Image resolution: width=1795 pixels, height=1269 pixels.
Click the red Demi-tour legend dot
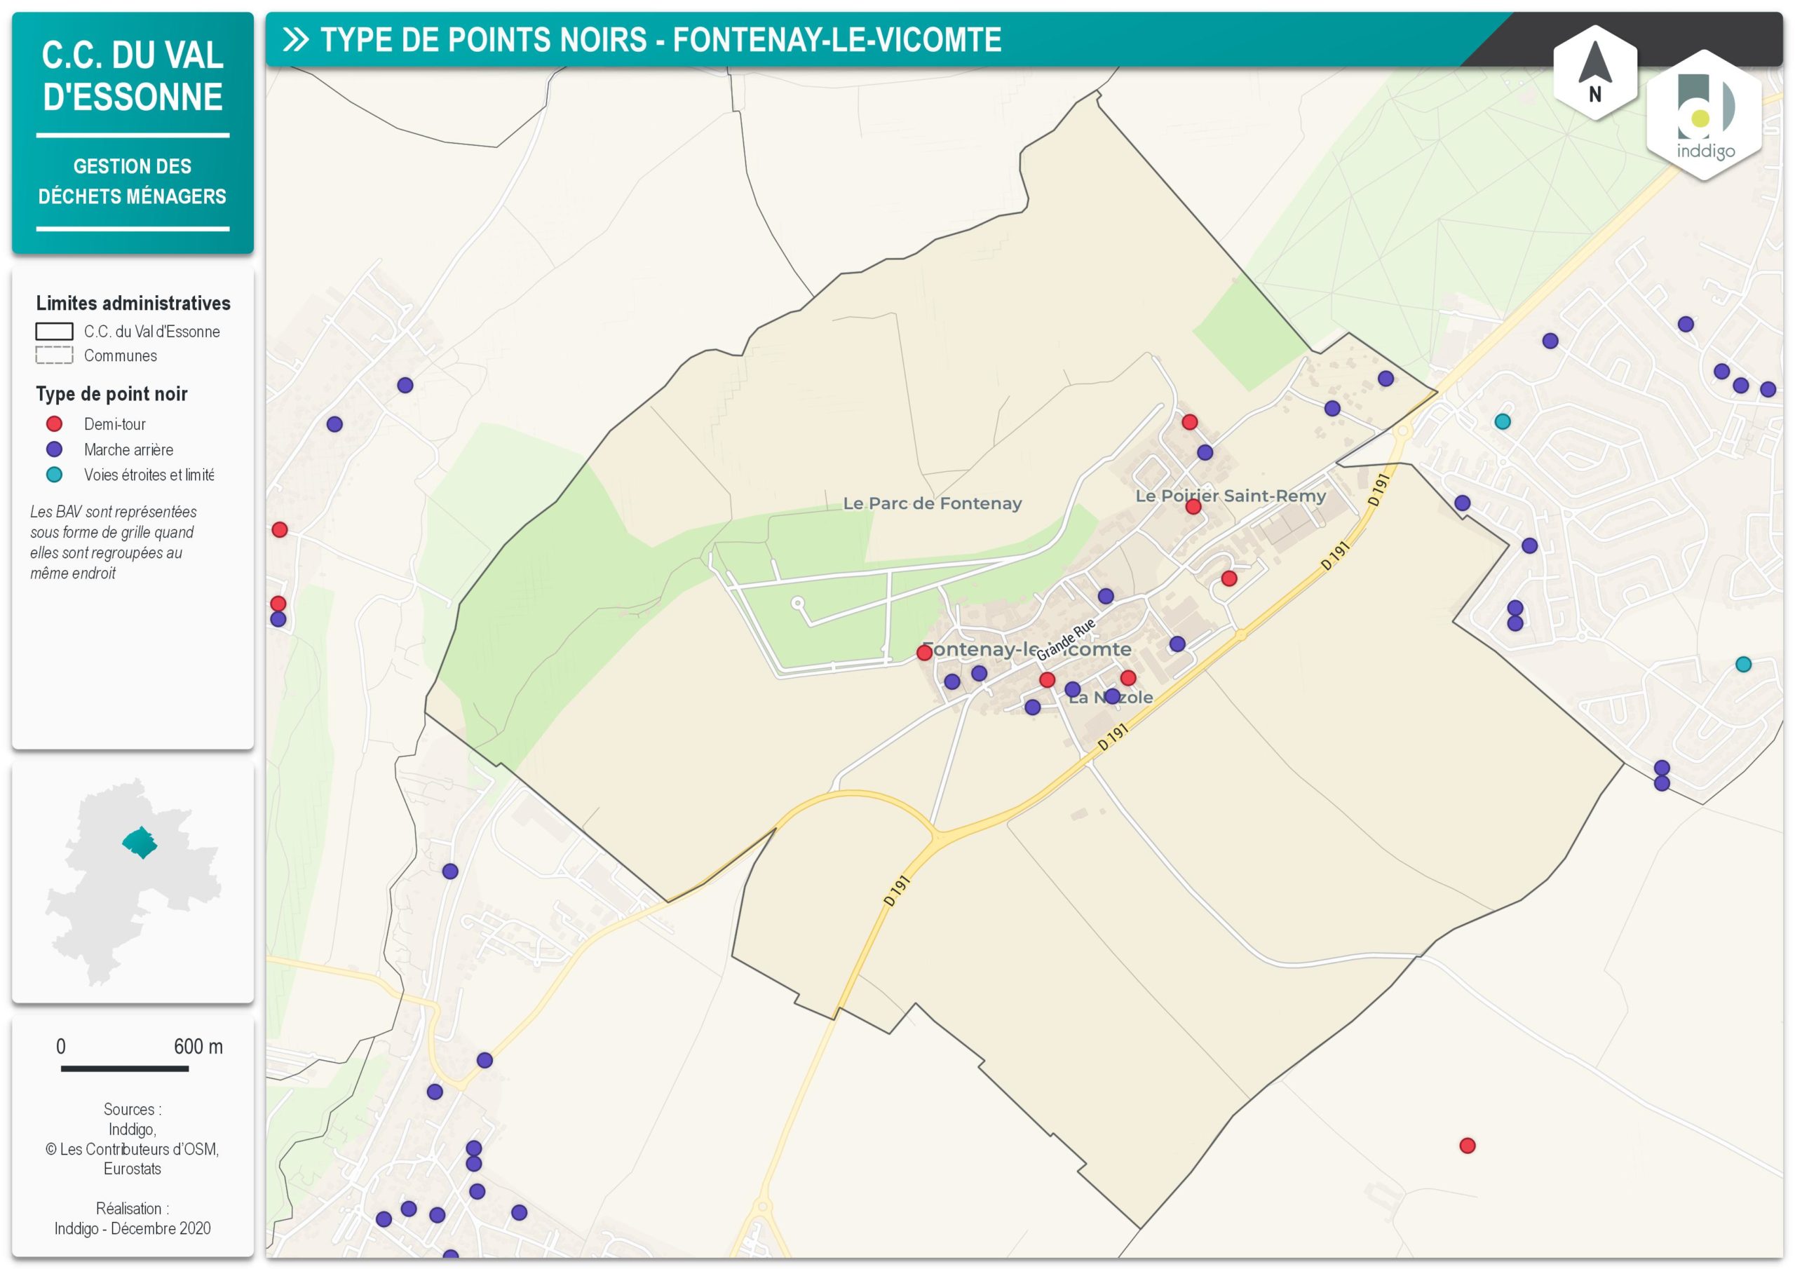click(54, 423)
